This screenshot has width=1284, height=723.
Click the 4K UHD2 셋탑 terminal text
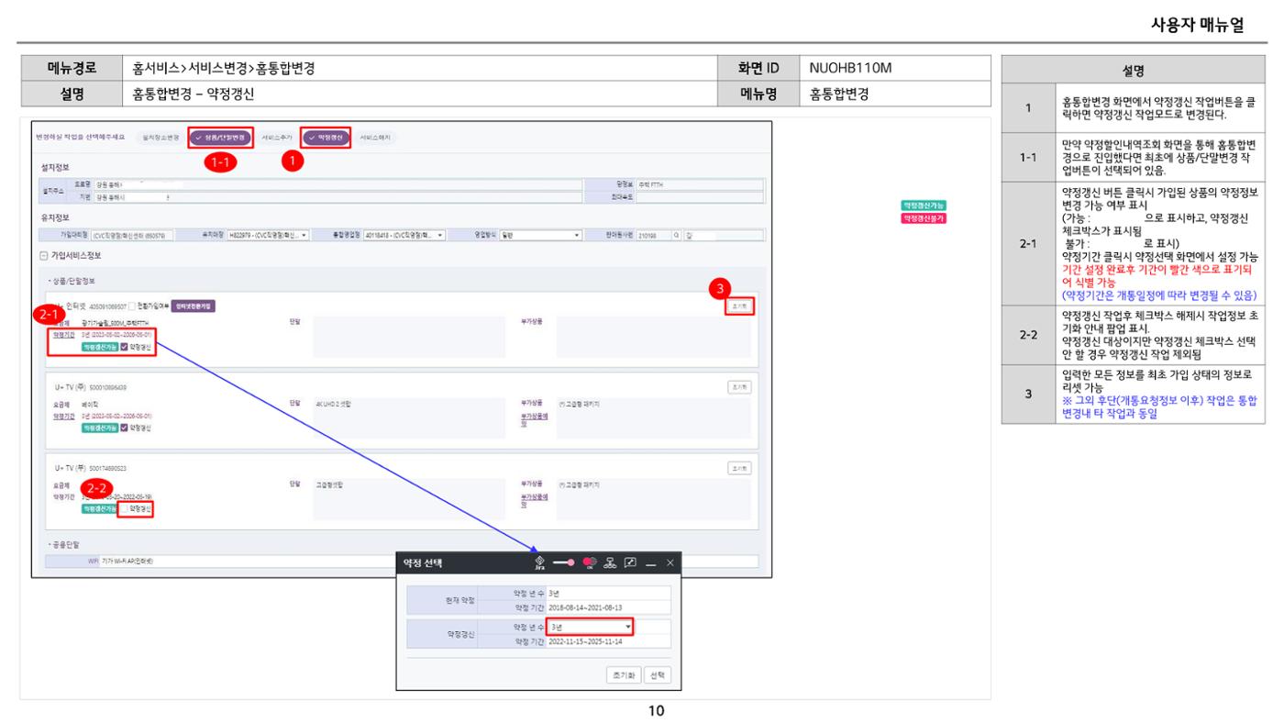coord(336,404)
